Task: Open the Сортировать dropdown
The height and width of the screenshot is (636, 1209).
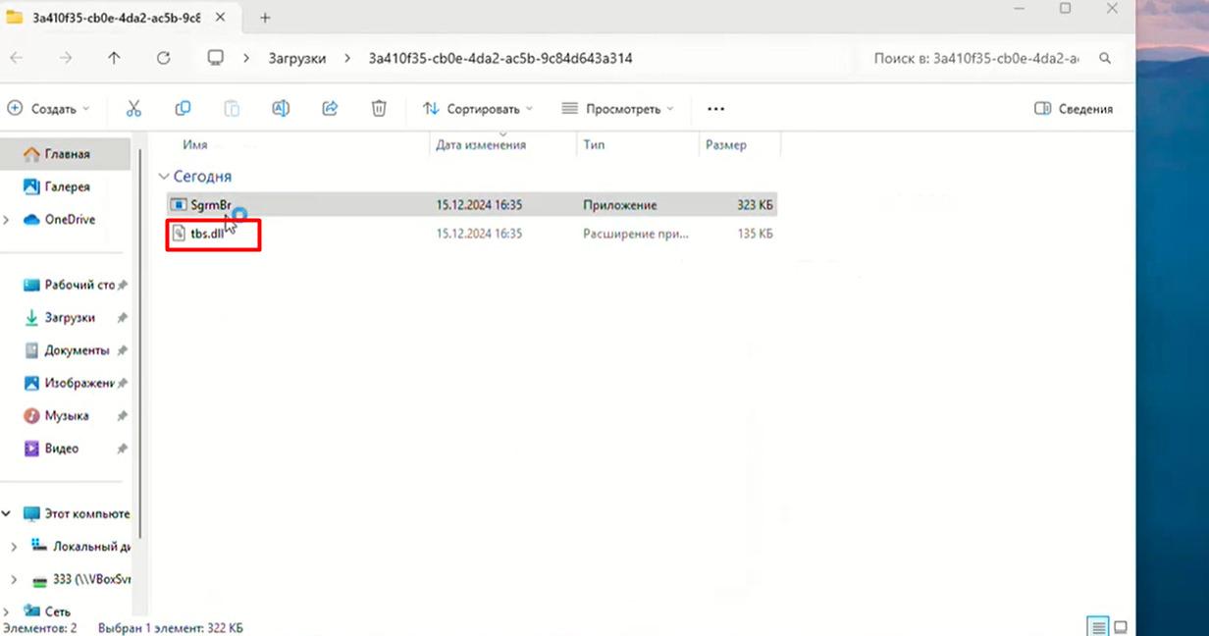Action: (x=478, y=108)
